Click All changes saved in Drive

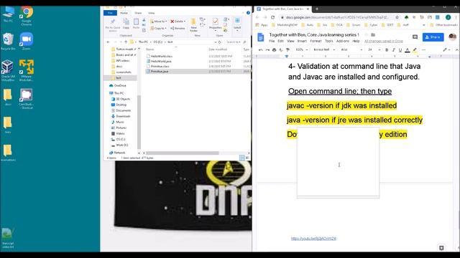tap(383, 42)
